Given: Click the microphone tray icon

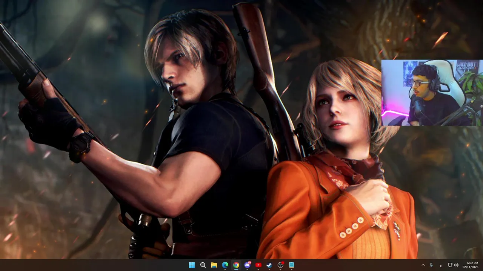Looking at the screenshot, I should point(431,265).
